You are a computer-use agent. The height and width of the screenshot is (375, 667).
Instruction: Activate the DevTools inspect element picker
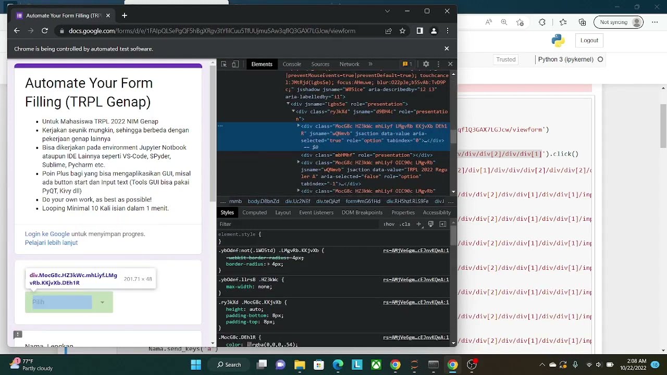pyautogui.click(x=224, y=64)
